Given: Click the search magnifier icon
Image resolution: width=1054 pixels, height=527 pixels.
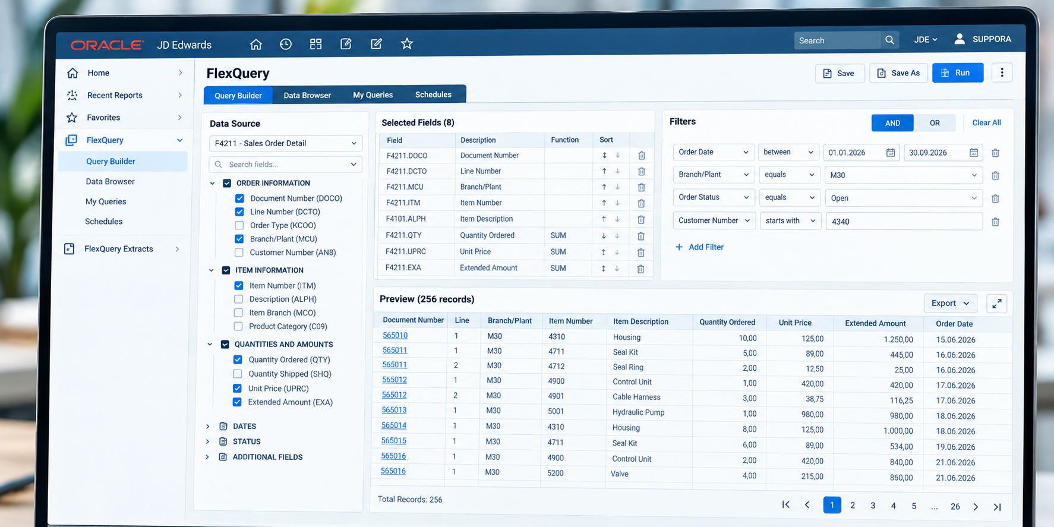Looking at the screenshot, I should click(889, 40).
